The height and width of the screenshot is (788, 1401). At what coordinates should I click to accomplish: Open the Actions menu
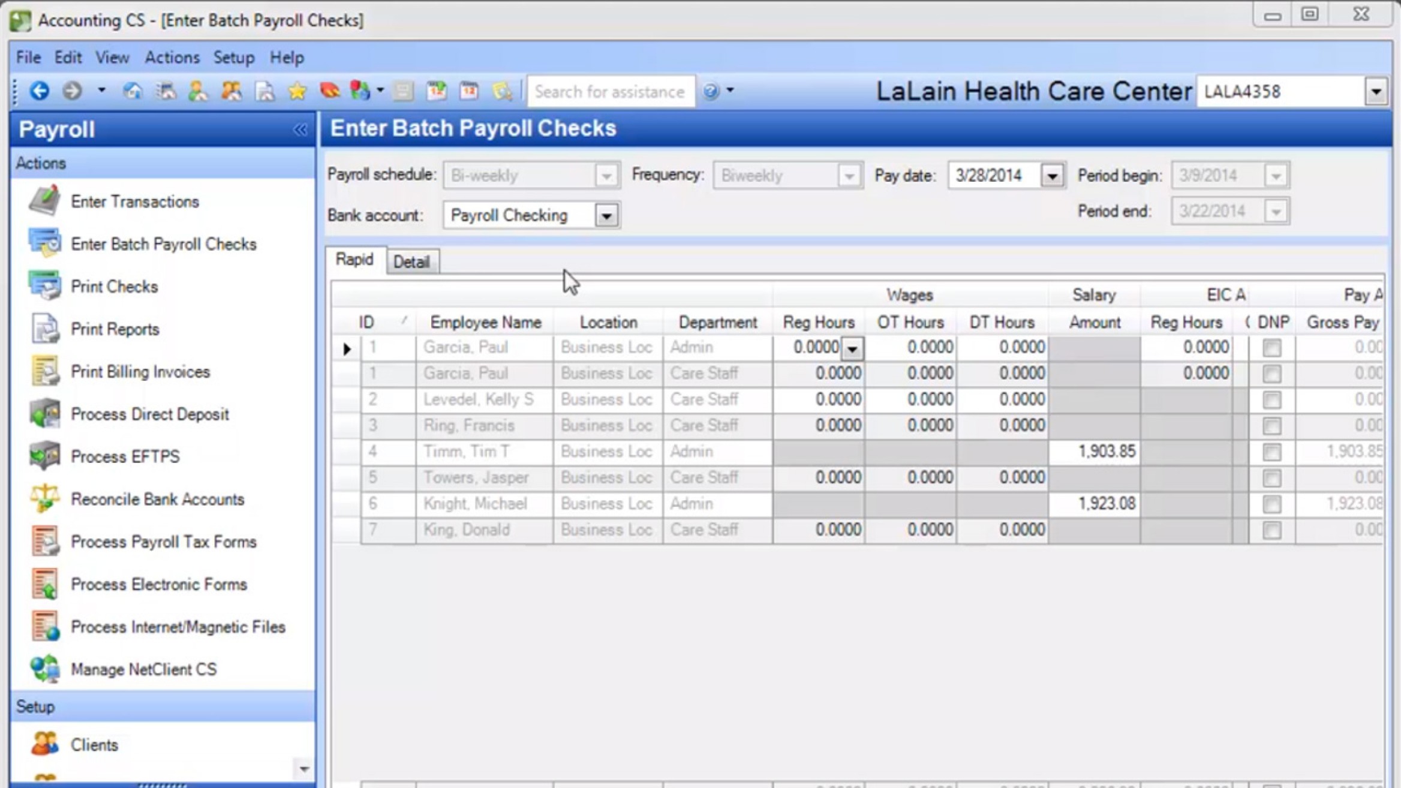[172, 58]
